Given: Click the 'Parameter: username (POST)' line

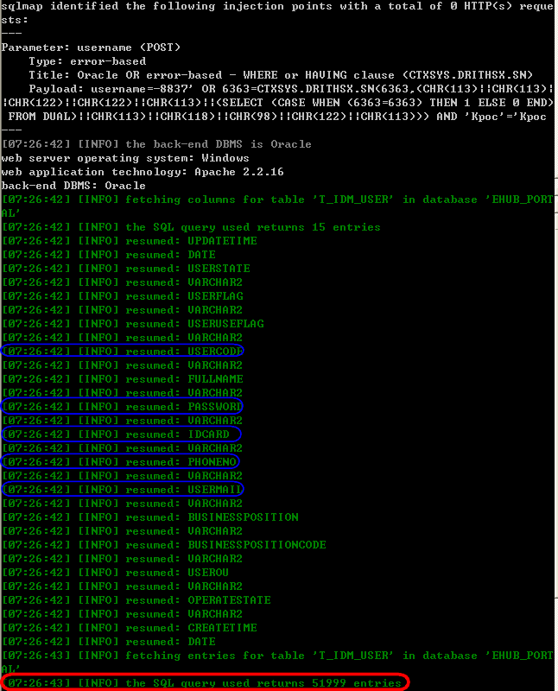Looking at the screenshot, I should 91,48.
